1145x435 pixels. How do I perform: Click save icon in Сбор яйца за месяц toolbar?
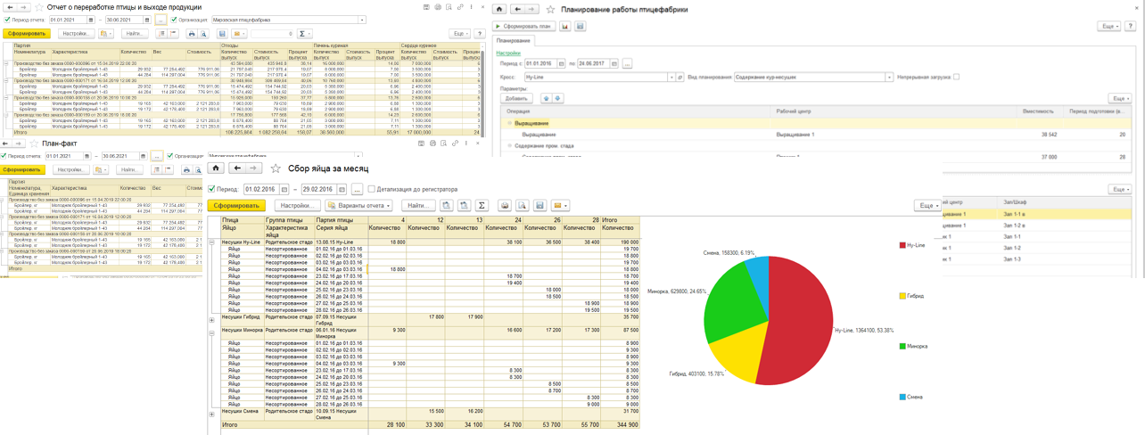[x=540, y=205]
